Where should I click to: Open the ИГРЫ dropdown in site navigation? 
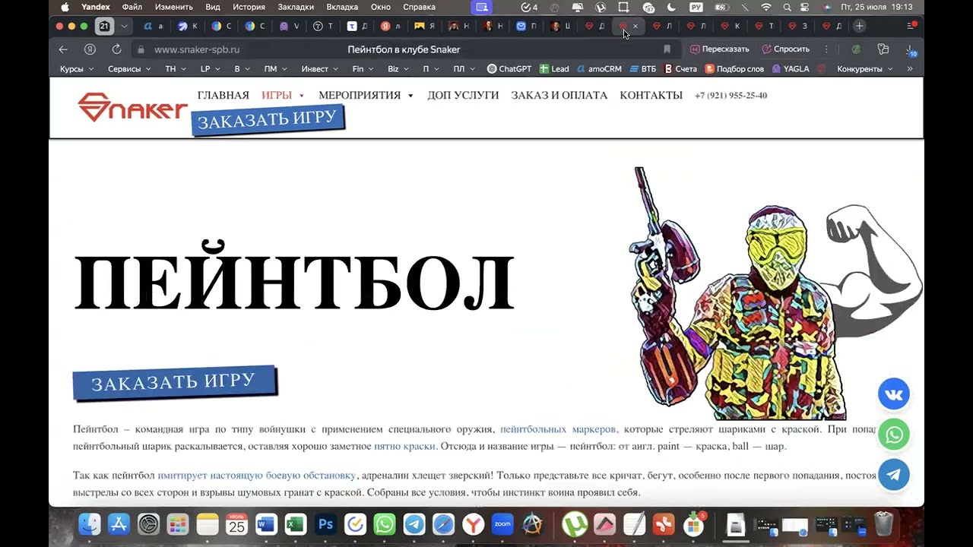click(283, 96)
